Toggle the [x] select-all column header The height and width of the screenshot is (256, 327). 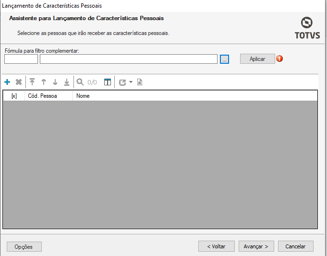pyautogui.click(x=14, y=96)
